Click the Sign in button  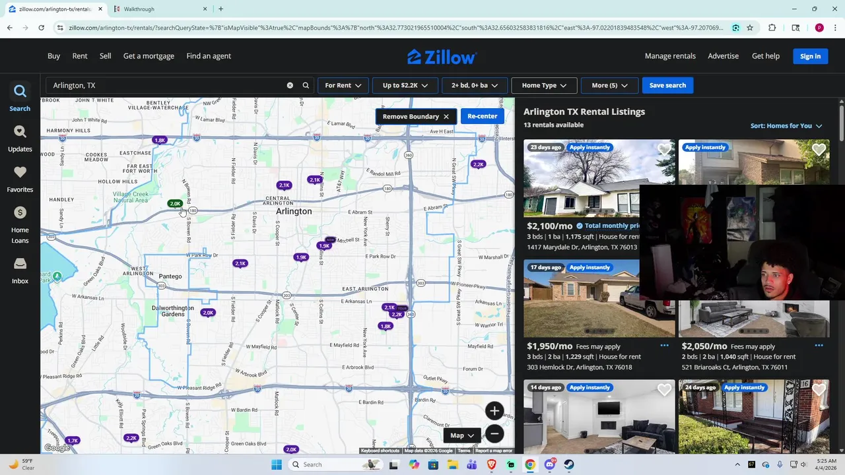click(810, 56)
